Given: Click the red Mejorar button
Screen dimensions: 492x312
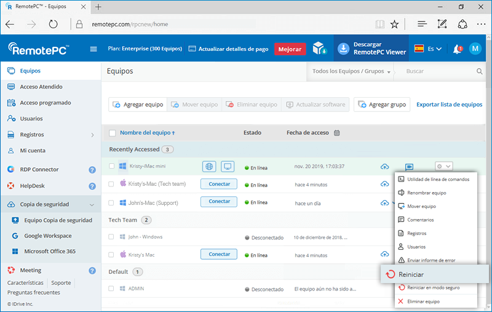Looking at the screenshot, I should click(x=290, y=49).
